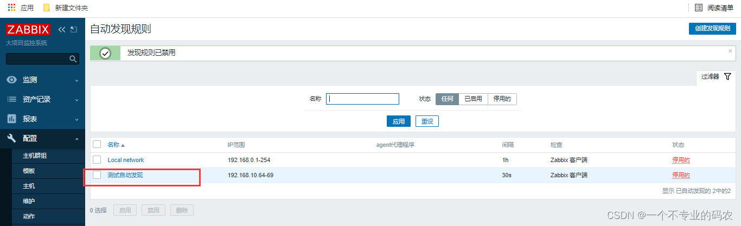Click the 显示 已自动发现的 2中的2 text

[x=697, y=191]
